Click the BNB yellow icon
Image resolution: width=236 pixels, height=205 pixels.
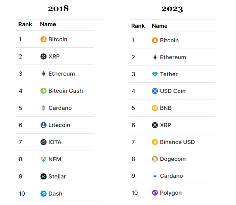155,108
